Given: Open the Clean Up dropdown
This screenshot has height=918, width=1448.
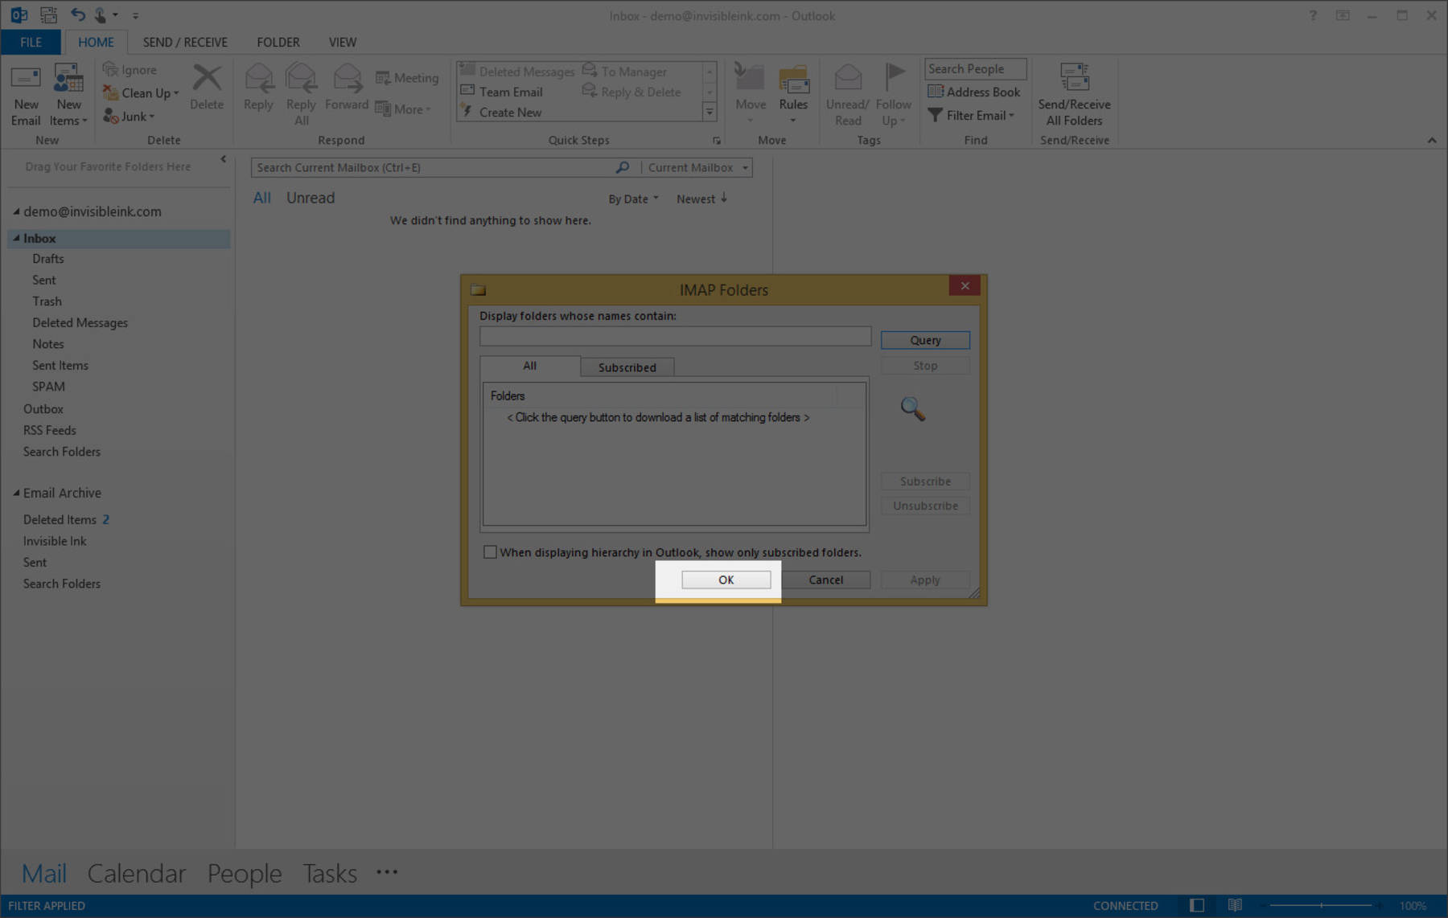Looking at the screenshot, I should (142, 93).
